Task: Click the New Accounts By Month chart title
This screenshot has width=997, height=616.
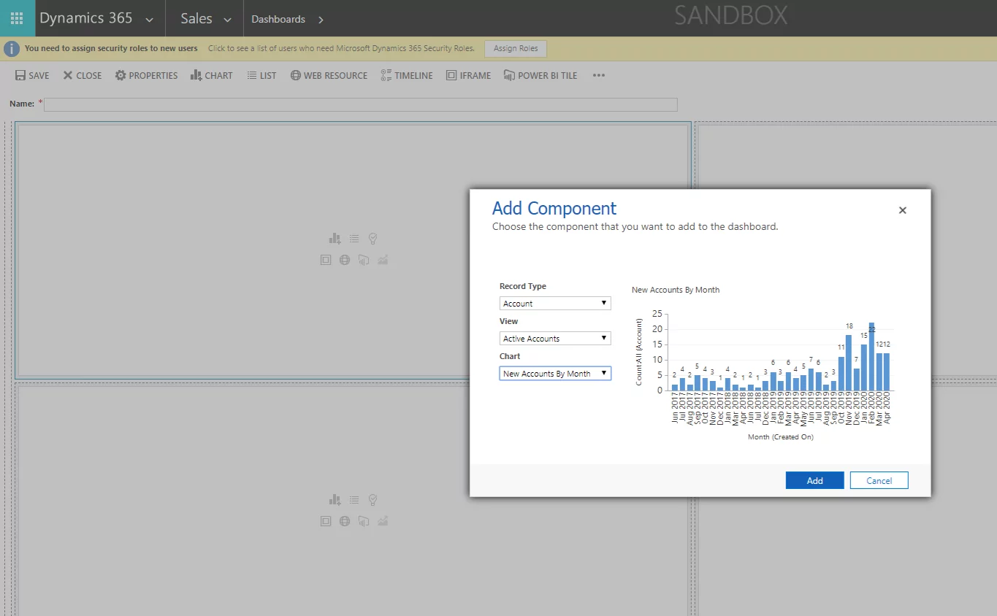Action: (676, 290)
